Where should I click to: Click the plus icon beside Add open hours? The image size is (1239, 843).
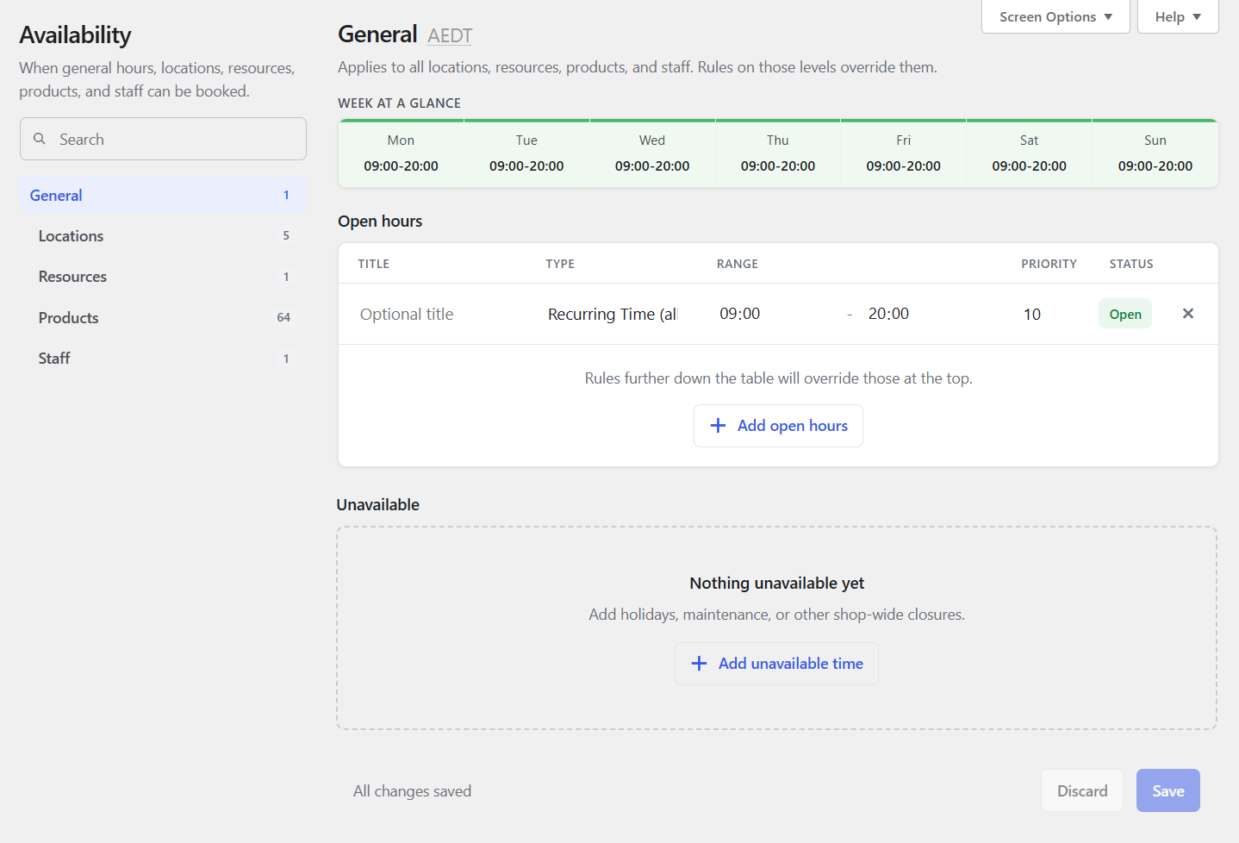point(718,426)
